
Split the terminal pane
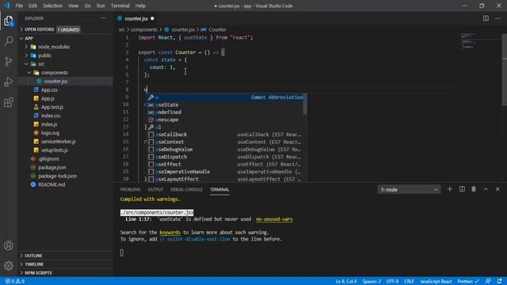[462, 189]
